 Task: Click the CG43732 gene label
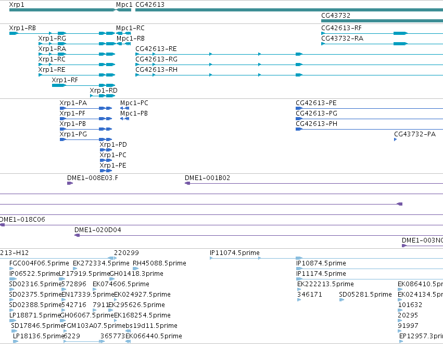tap(336, 16)
